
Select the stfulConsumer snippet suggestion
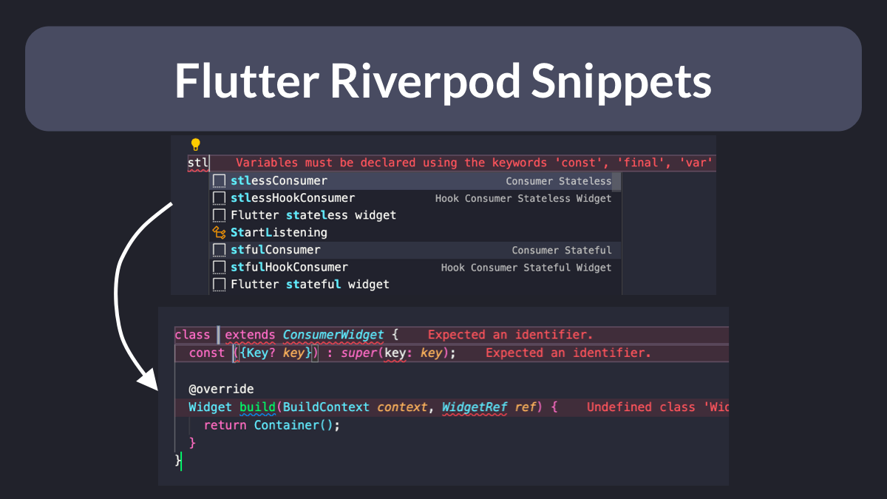pyautogui.click(x=415, y=250)
